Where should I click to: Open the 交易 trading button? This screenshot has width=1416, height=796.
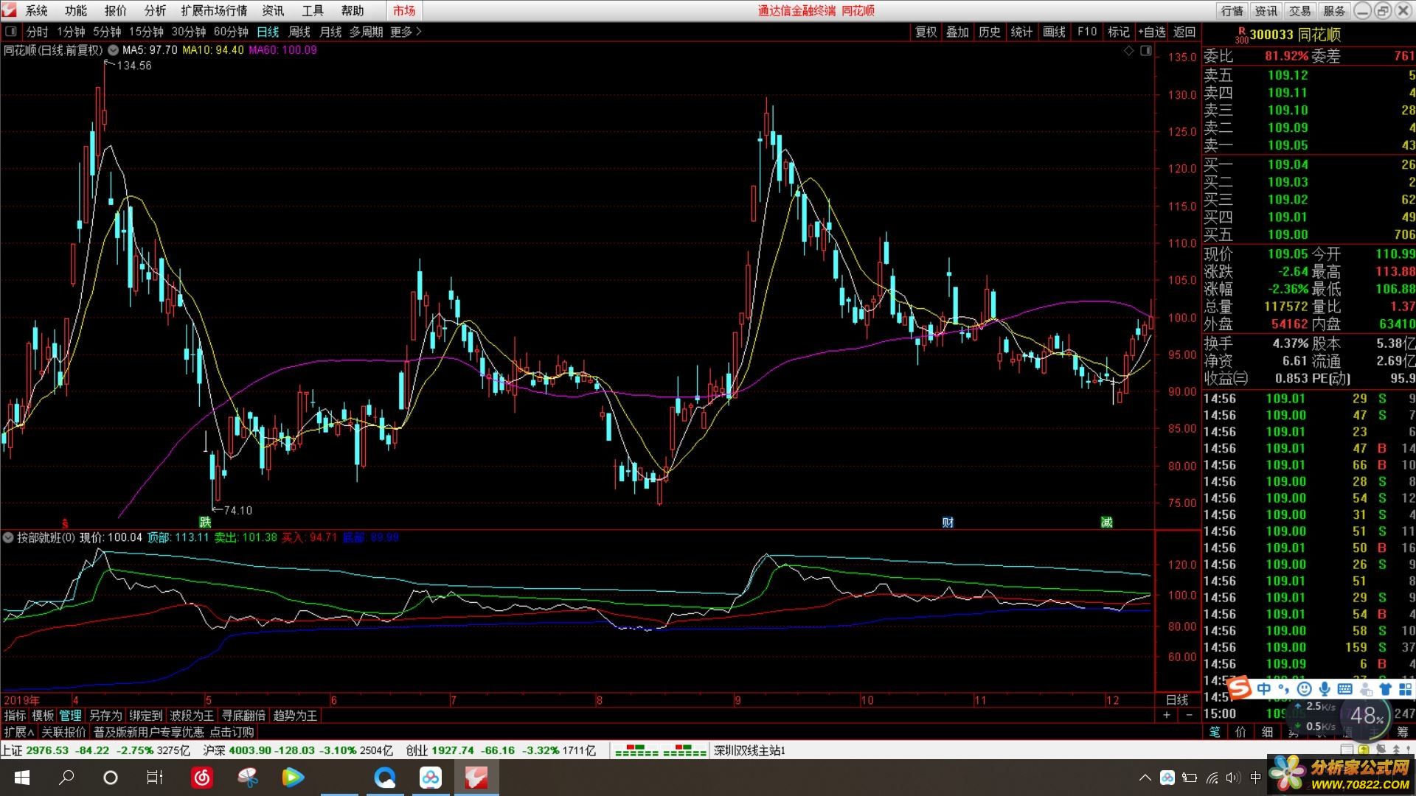1299,10
